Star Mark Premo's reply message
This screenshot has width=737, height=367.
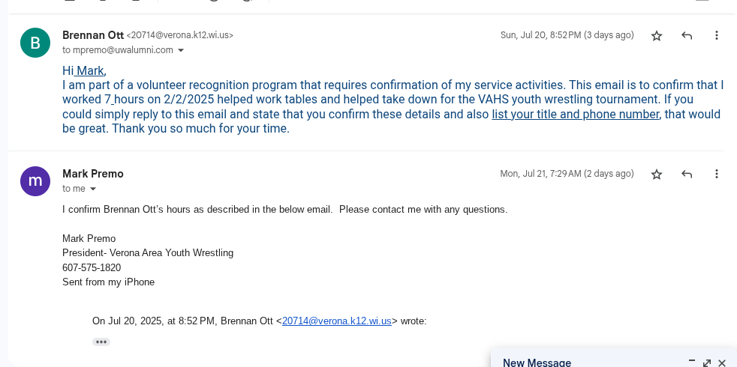tap(657, 174)
